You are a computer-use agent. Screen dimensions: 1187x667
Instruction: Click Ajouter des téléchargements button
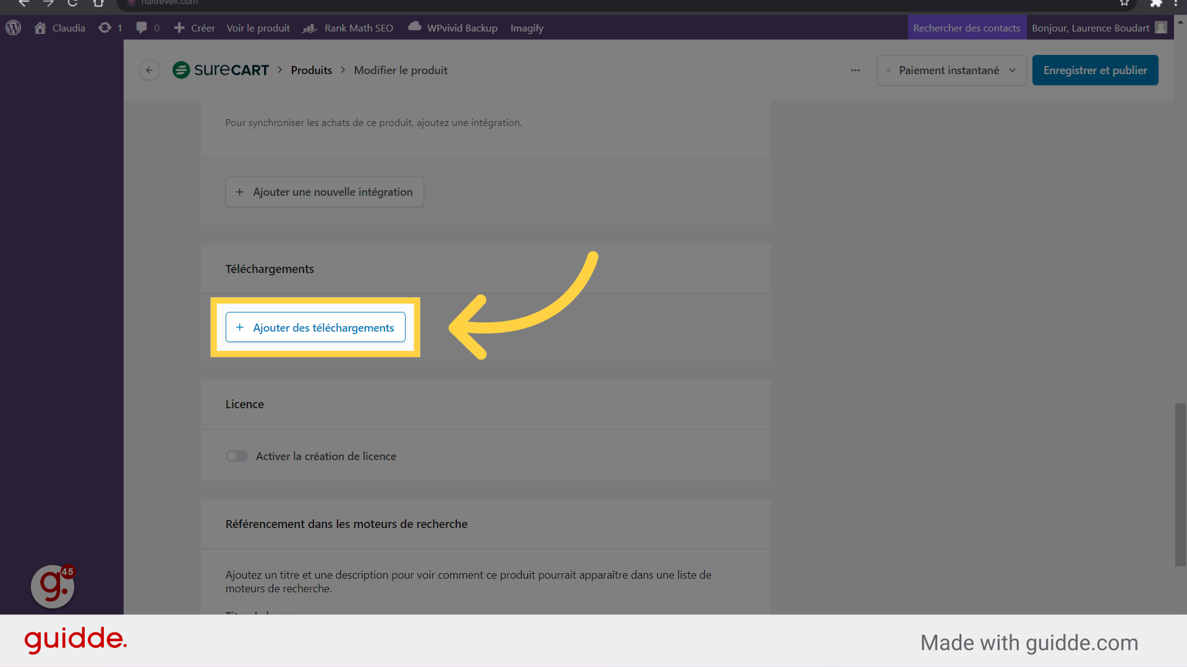click(315, 327)
